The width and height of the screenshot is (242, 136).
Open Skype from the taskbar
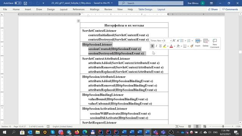[53, 132]
